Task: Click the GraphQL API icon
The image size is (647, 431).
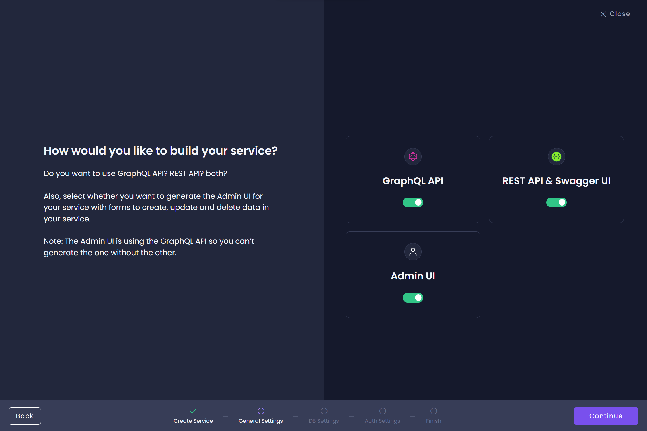Action: (412, 156)
